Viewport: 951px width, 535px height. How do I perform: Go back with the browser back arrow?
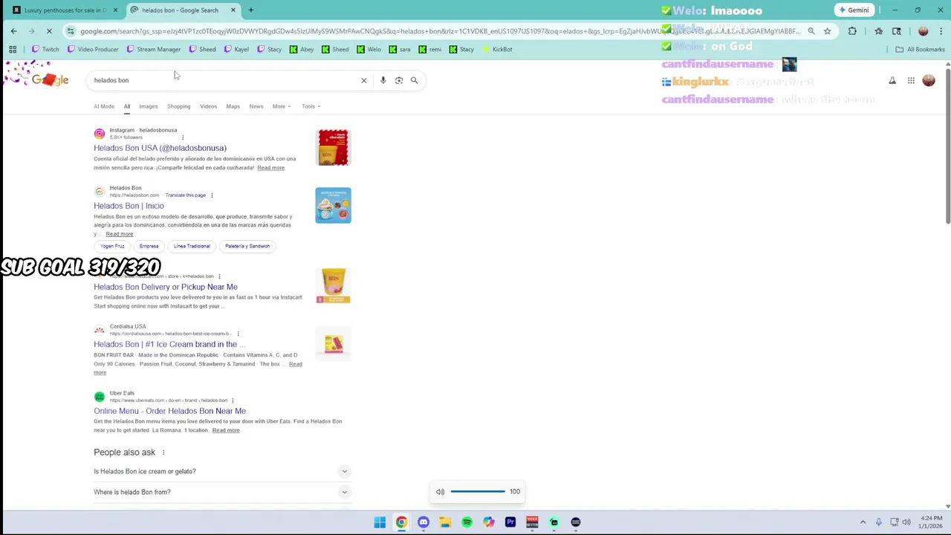tap(13, 31)
